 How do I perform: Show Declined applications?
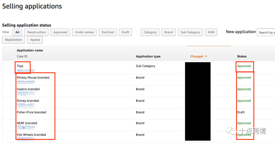[108, 32]
